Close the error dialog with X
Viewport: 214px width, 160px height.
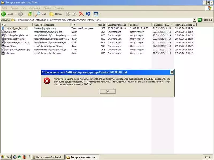(x=172, y=72)
